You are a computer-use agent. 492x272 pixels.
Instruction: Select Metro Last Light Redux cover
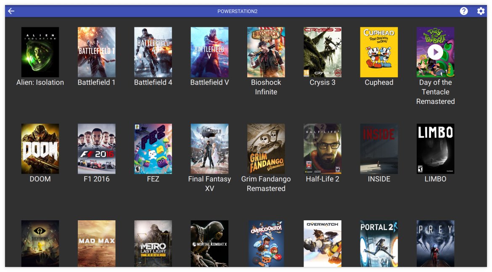pyautogui.click(x=153, y=243)
